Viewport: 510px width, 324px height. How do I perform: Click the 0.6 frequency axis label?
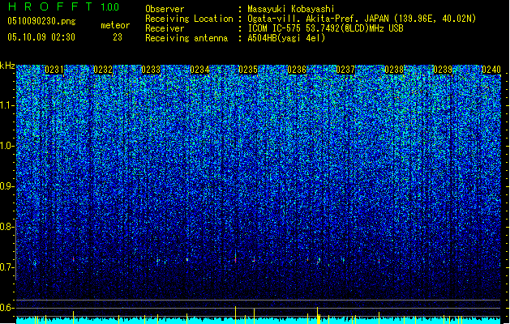tap(7, 308)
